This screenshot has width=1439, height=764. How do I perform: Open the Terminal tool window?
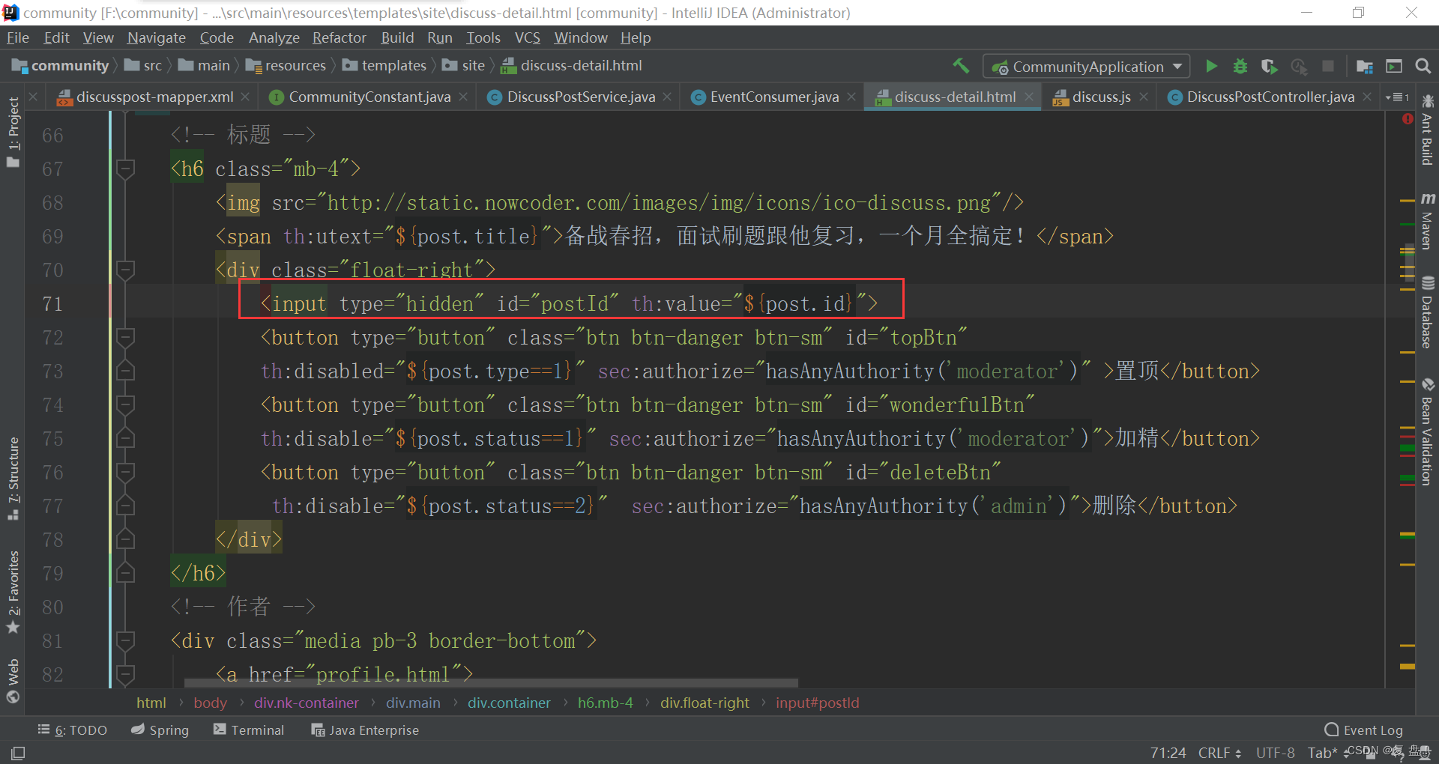[249, 730]
